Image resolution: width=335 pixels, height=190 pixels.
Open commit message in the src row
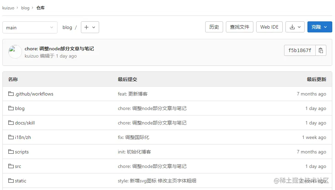152,166
